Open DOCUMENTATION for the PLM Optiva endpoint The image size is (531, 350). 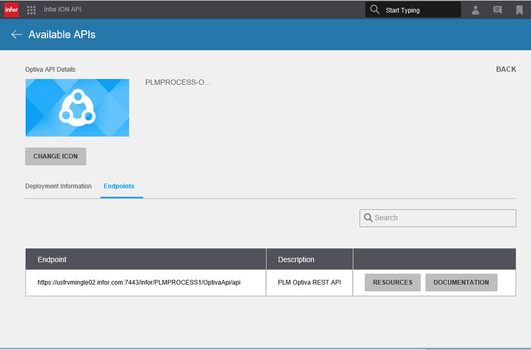461,283
